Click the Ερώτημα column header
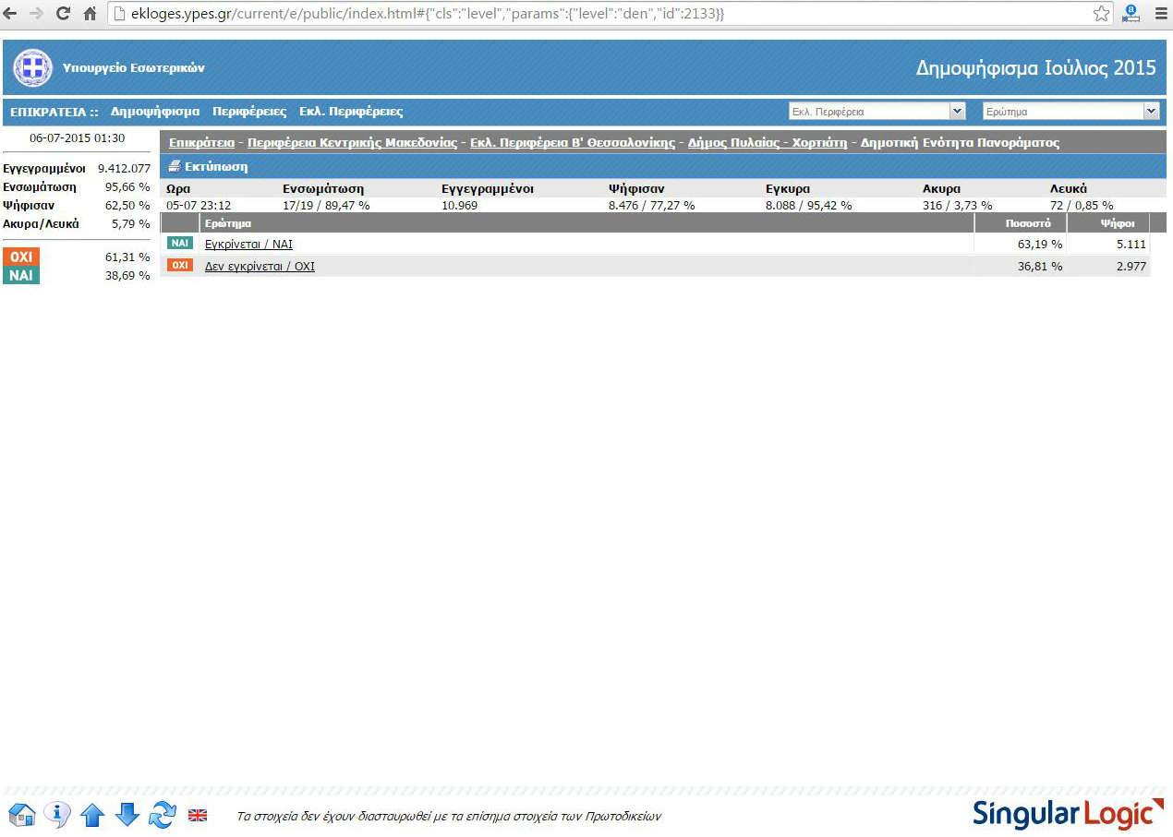This screenshot has height=837, width=1173. pyautogui.click(x=586, y=223)
